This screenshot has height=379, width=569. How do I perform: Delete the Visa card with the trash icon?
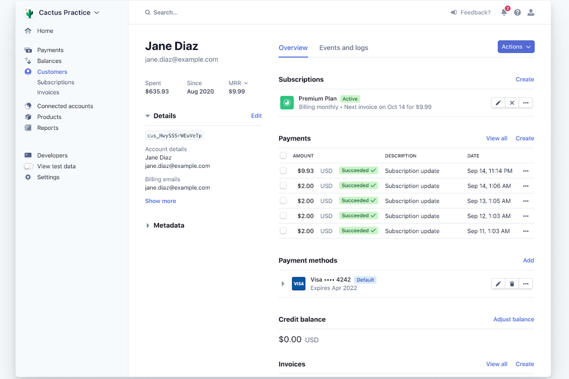click(512, 283)
